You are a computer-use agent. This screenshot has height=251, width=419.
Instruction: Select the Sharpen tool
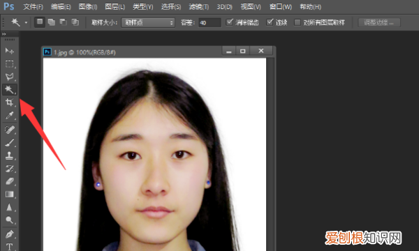[x=10, y=207]
